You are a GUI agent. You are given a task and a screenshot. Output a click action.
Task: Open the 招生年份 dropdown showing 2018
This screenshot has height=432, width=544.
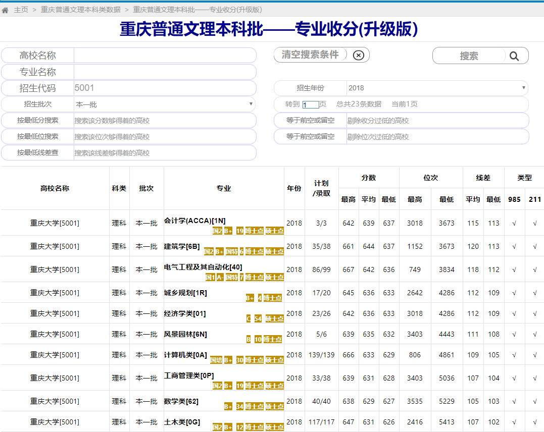[437, 88]
